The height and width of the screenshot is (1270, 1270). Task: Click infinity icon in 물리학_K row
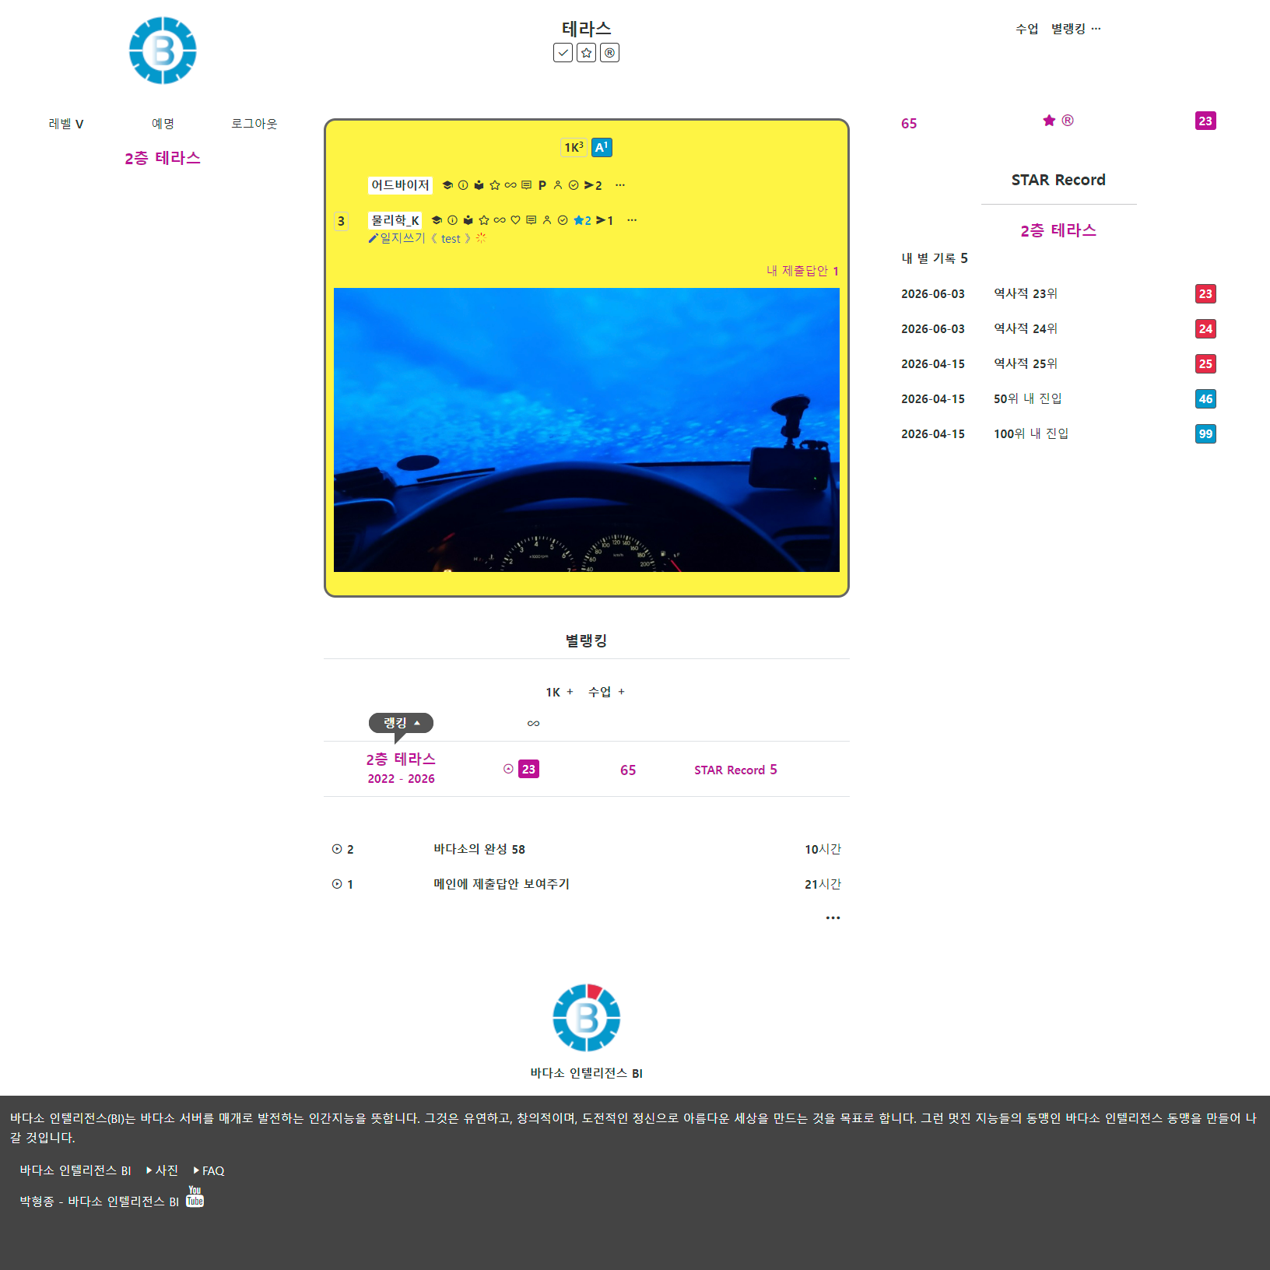(500, 220)
